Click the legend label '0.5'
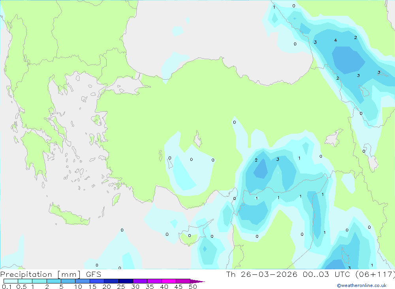 21,287
